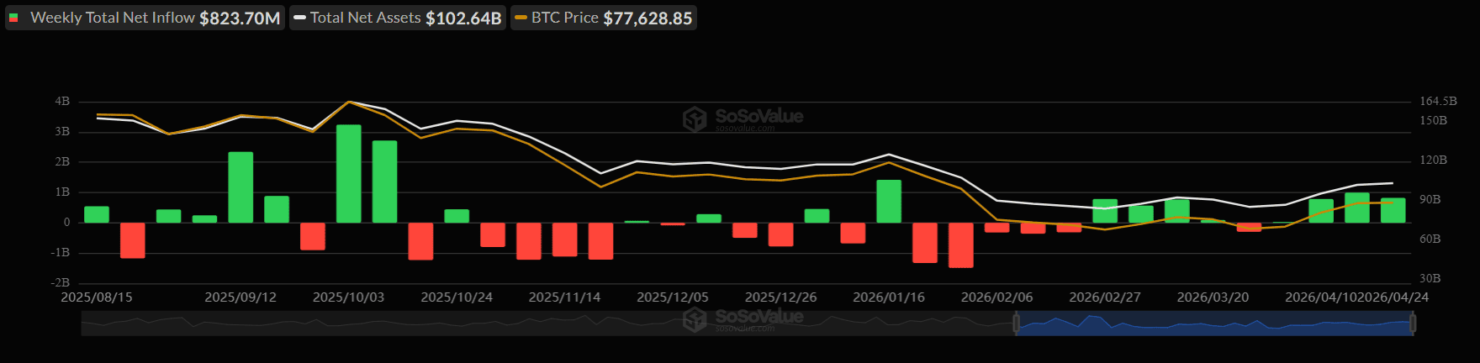Select the green bar at 2026/02/27
Viewport: 1480px width, 363px height.
1105,211
